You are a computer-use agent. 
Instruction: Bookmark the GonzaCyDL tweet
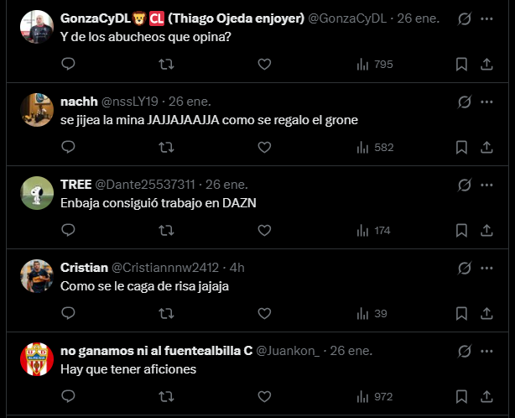tap(461, 65)
